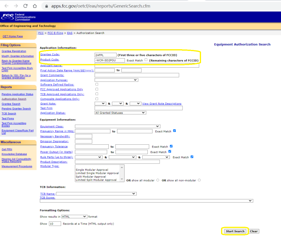Open second Grant Note dropdown
The image size is (281, 236).
118,103
